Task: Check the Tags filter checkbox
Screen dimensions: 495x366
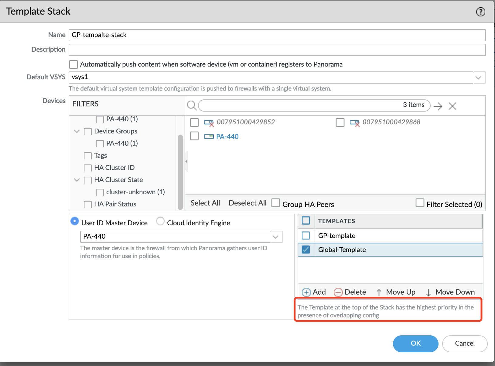Action: pos(88,156)
